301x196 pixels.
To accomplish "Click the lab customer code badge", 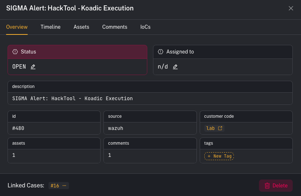I will pos(210,128).
